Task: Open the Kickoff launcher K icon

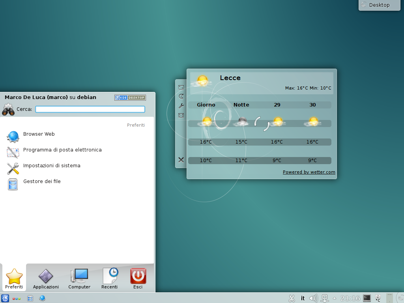Action: coord(5,298)
